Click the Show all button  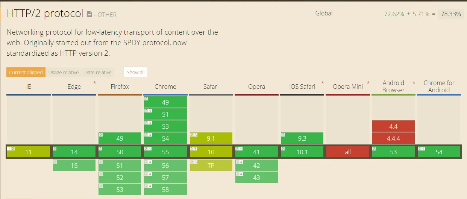coord(135,72)
